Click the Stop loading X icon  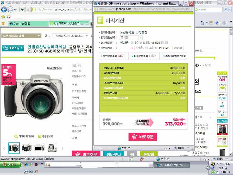pyautogui.click(x=28, y=10)
